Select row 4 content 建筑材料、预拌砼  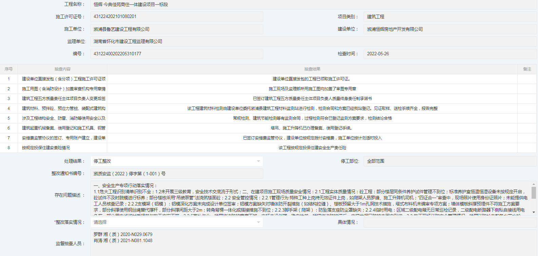pyautogui.click(x=64, y=109)
